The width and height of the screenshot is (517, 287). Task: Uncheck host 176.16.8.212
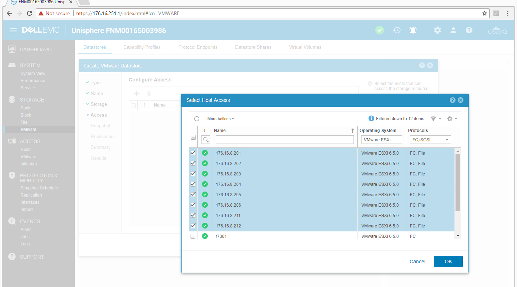(193, 226)
